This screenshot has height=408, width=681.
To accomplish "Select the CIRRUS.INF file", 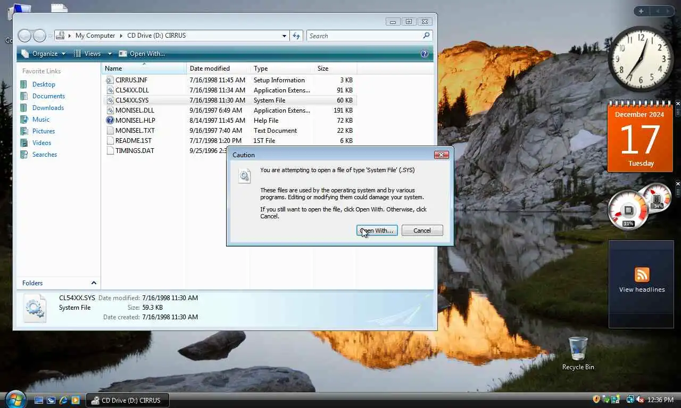I will (x=131, y=80).
